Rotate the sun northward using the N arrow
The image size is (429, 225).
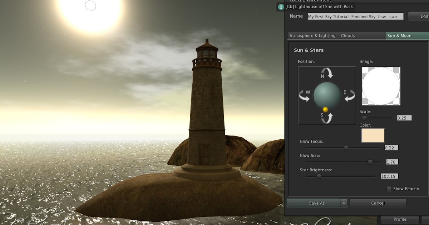(327, 73)
